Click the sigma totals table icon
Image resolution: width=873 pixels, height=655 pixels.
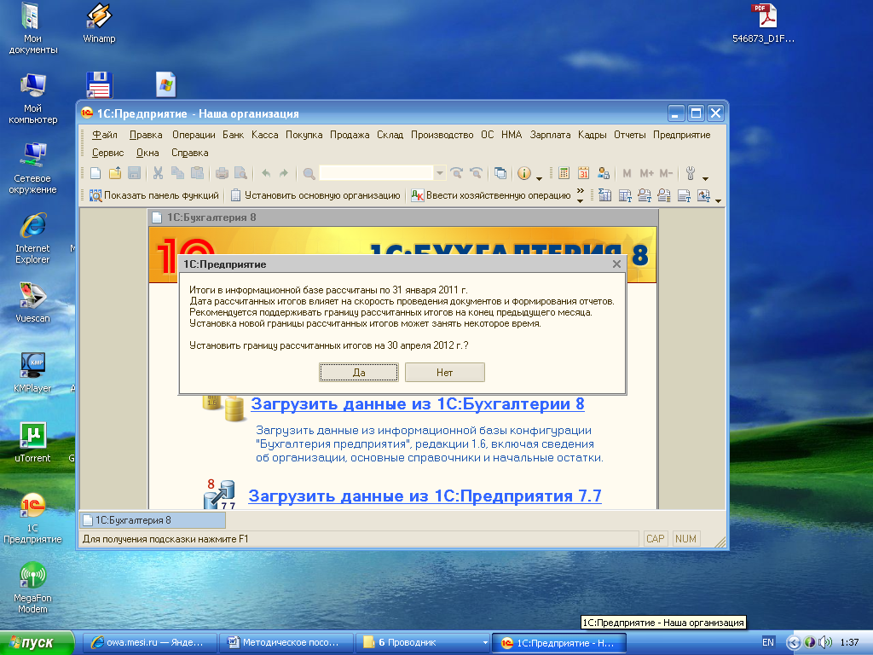coord(604,195)
